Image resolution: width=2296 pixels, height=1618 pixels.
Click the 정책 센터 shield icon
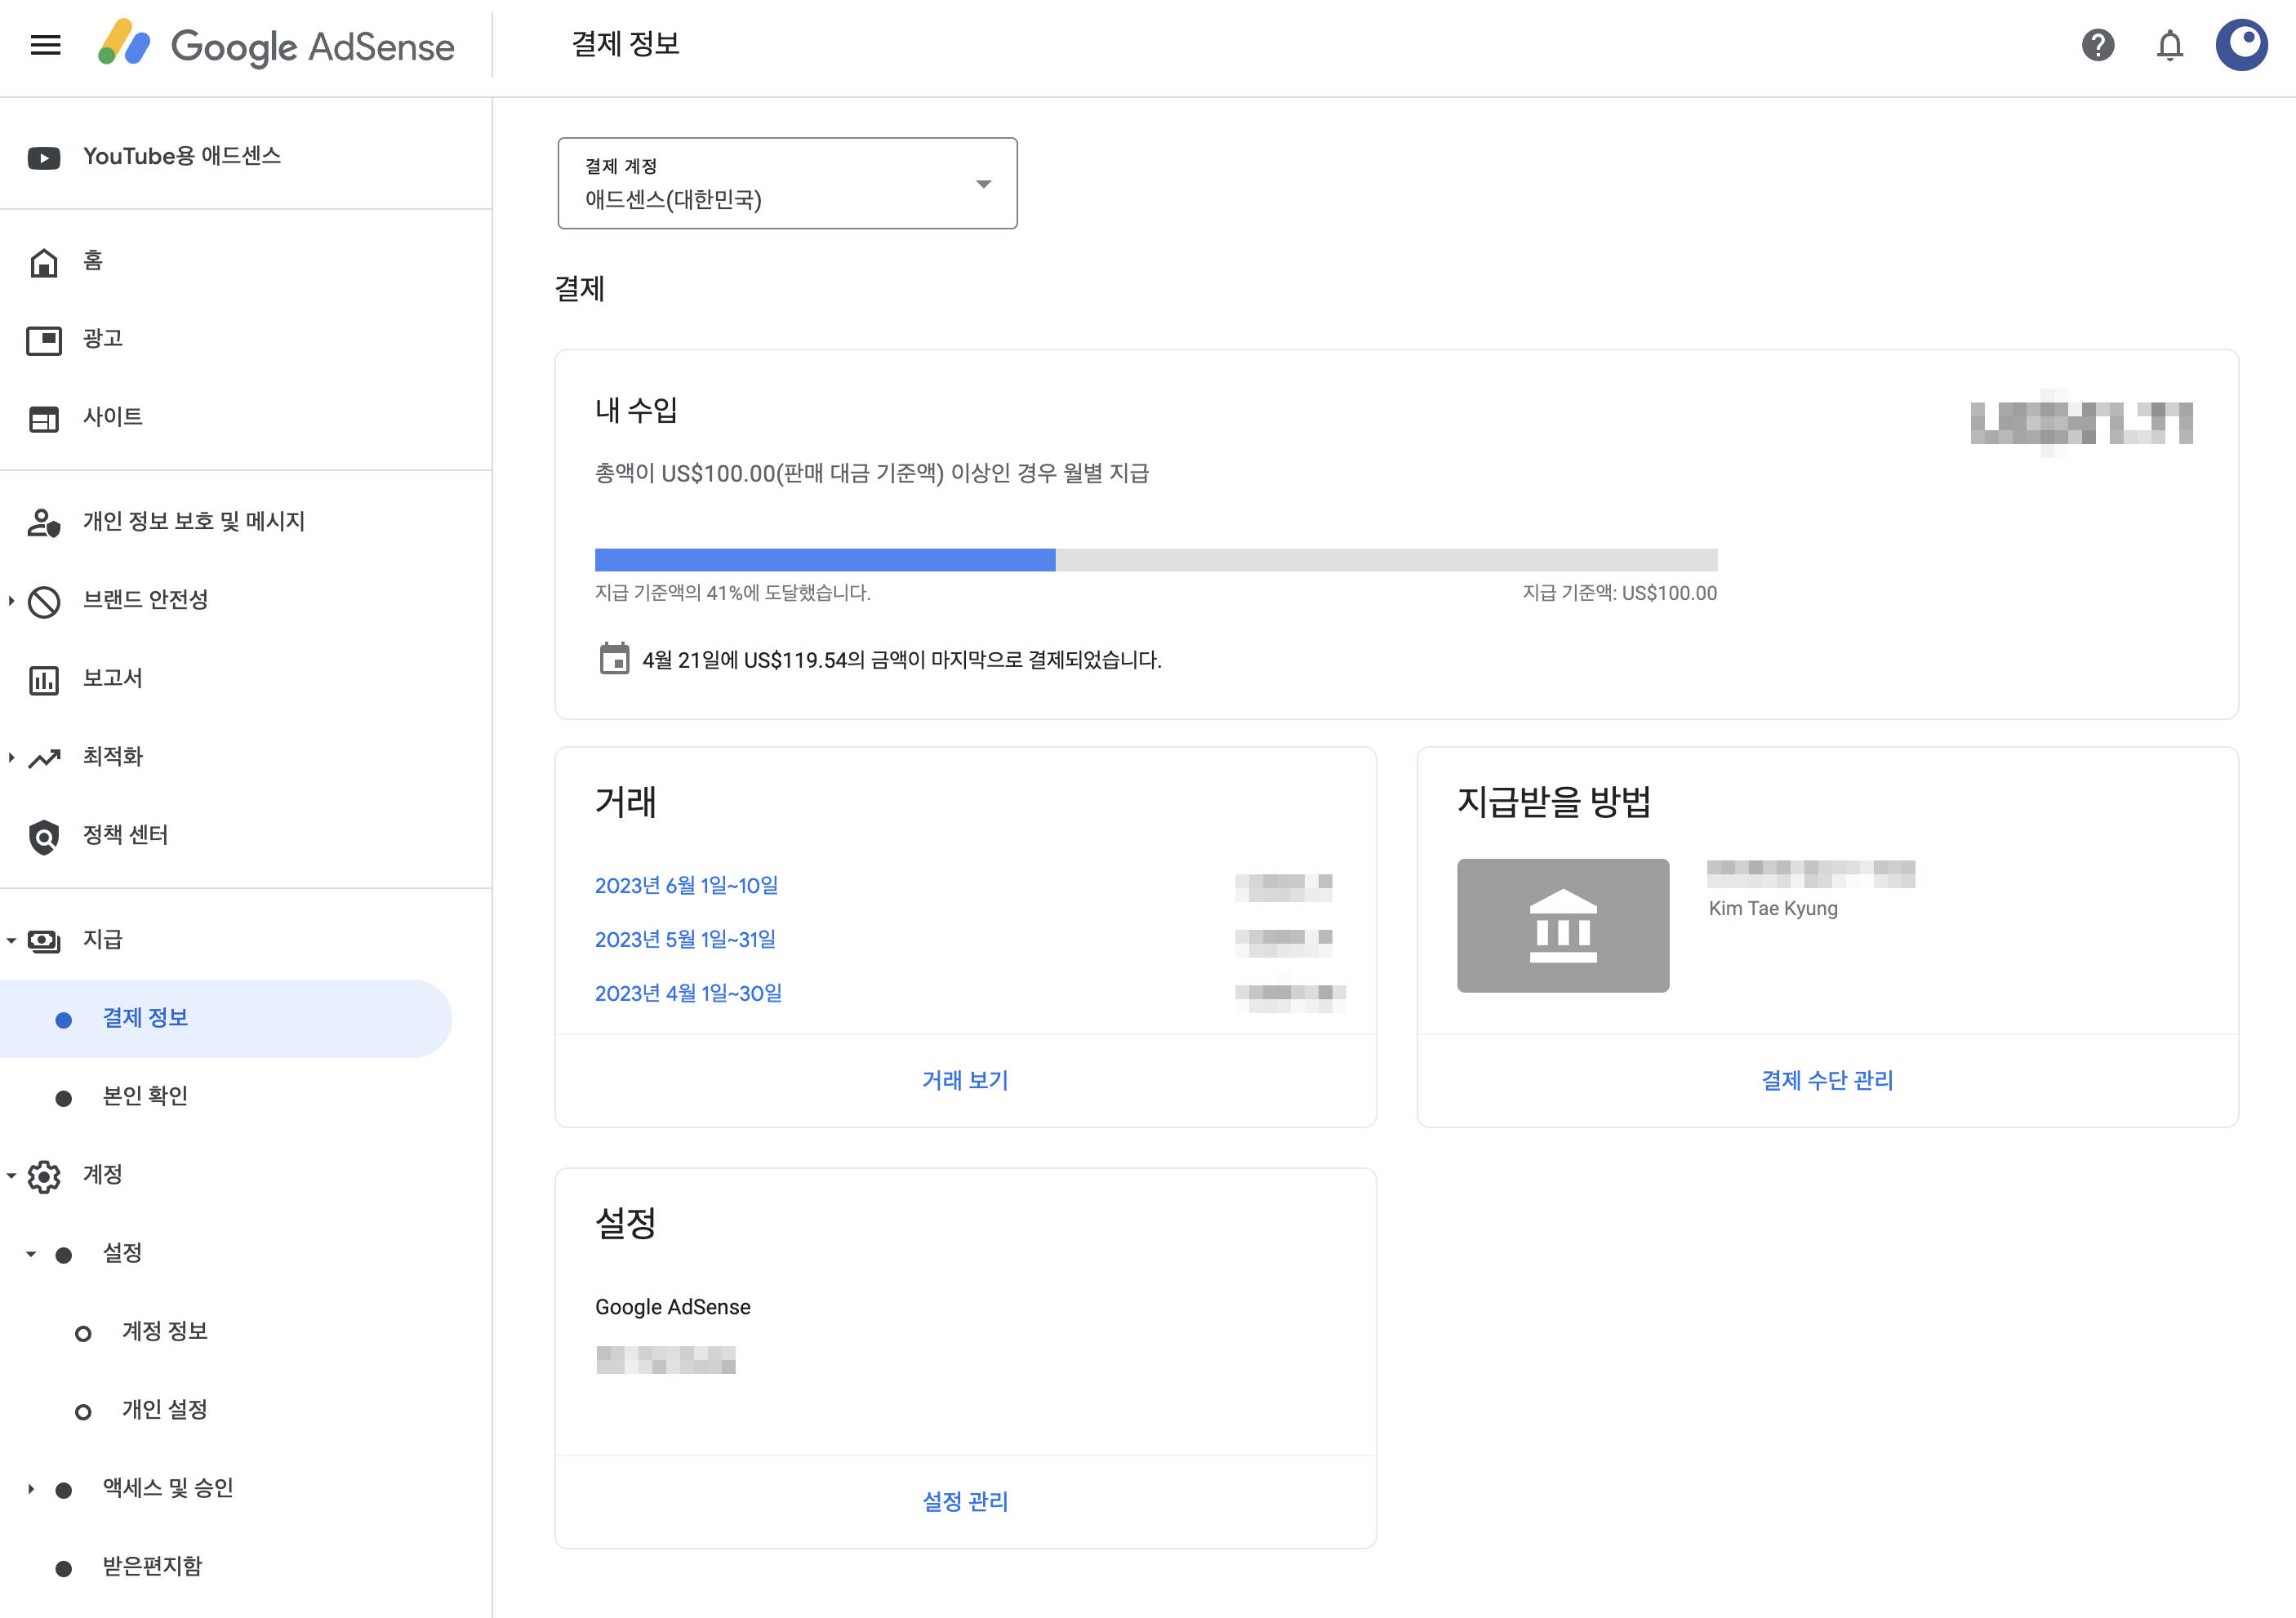pyautogui.click(x=44, y=836)
